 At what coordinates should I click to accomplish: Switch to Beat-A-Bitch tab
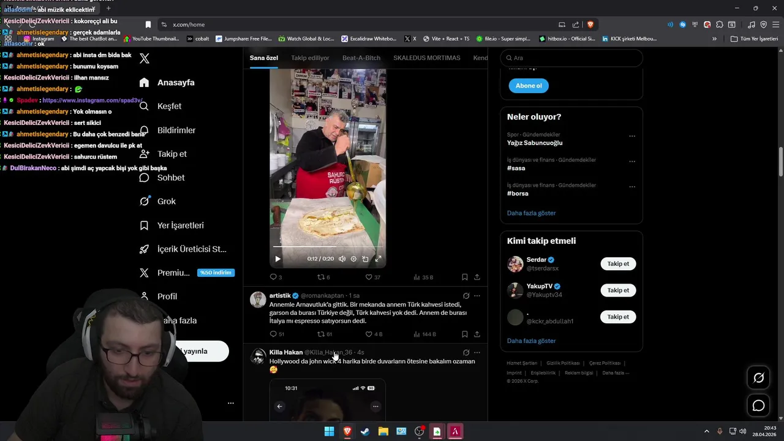(x=361, y=58)
